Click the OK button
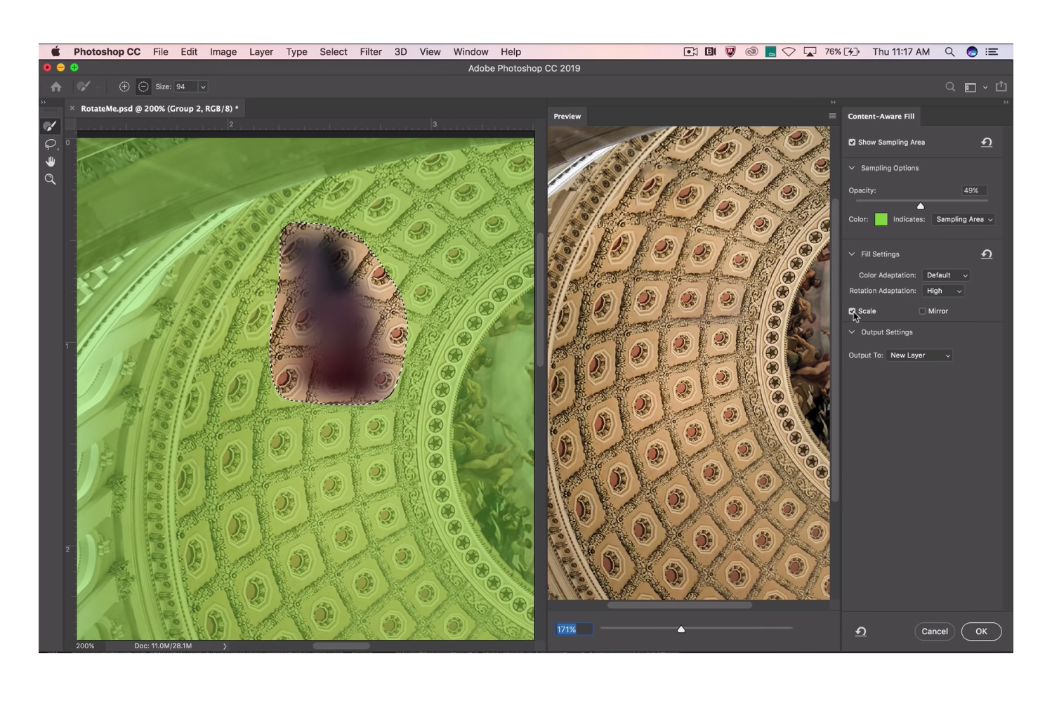The width and height of the screenshot is (1052, 701). pos(981,631)
